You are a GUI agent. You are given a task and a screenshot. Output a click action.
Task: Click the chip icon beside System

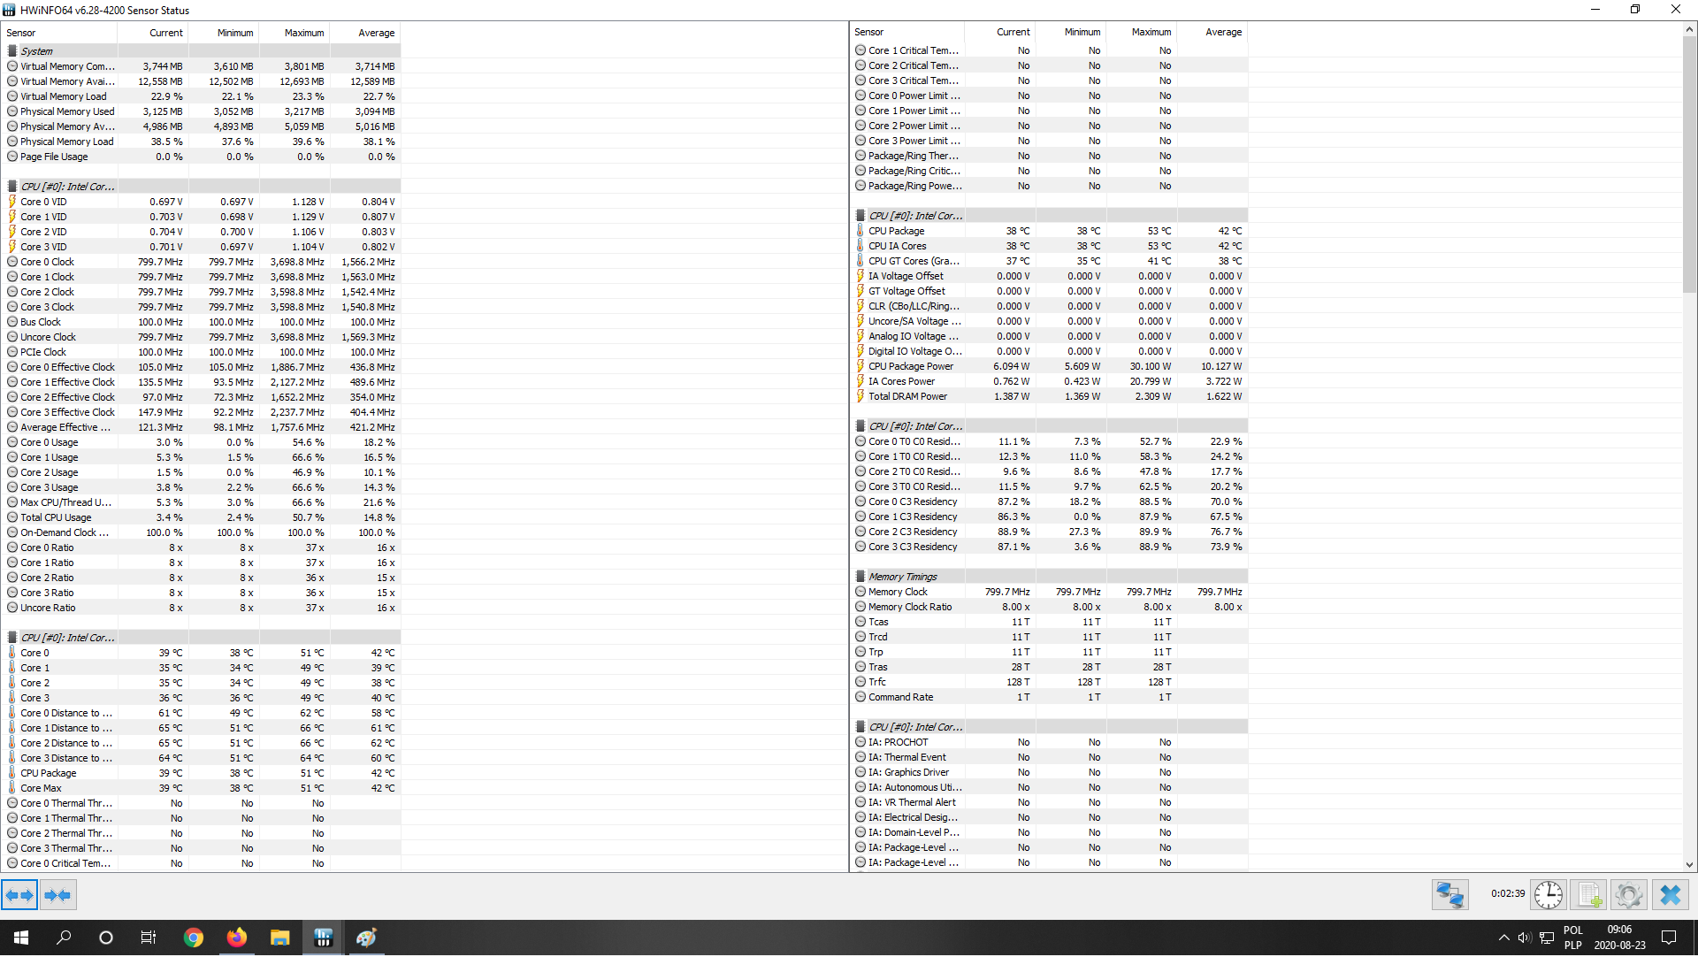[12, 51]
